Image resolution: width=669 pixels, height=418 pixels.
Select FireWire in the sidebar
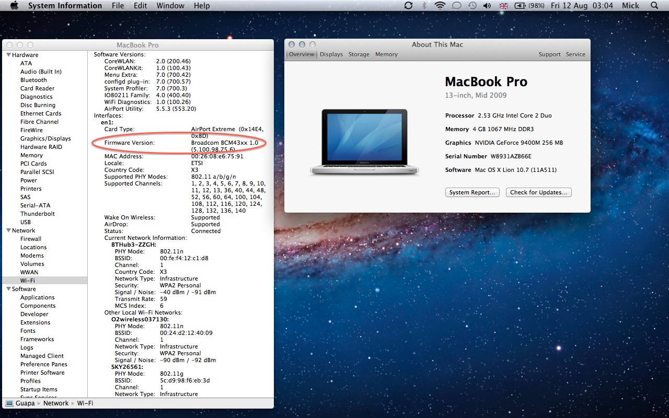tap(31, 130)
